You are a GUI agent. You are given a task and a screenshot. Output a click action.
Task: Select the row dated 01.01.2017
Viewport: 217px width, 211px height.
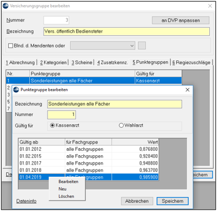point(88,163)
